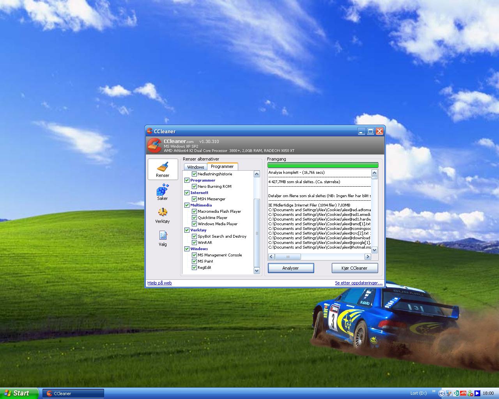Open the Hjelp på web link
This screenshot has width=499, height=399.
pos(159,283)
